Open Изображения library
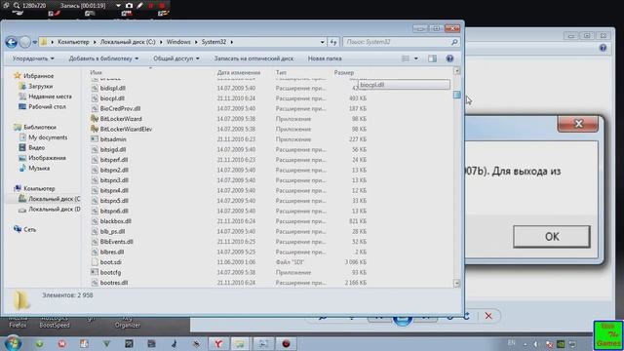The height and width of the screenshot is (351, 624). (47, 158)
